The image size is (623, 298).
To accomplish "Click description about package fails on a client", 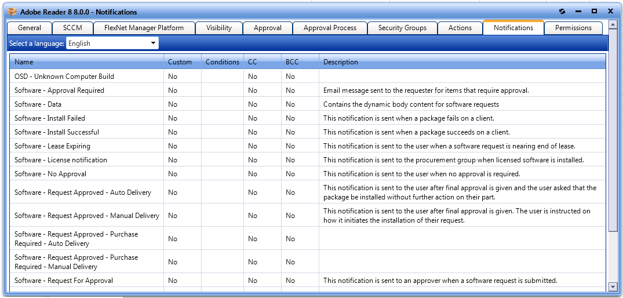I will tap(409, 118).
